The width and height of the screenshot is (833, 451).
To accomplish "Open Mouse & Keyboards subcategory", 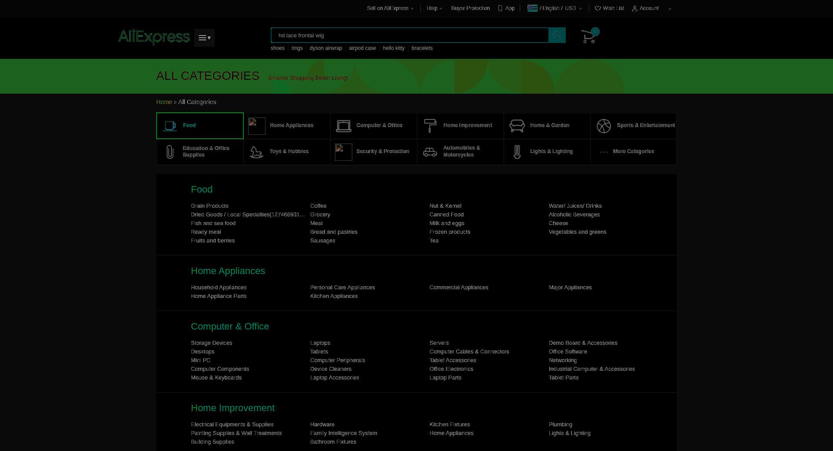I will coord(216,378).
